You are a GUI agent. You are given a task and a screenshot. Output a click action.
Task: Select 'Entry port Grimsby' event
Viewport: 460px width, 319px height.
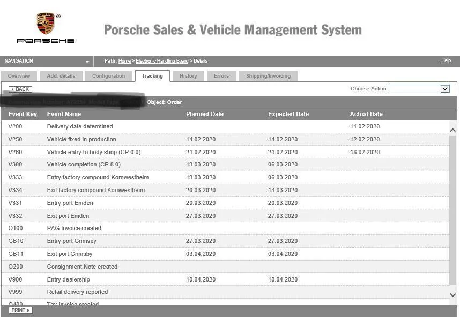tap(72, 241)
